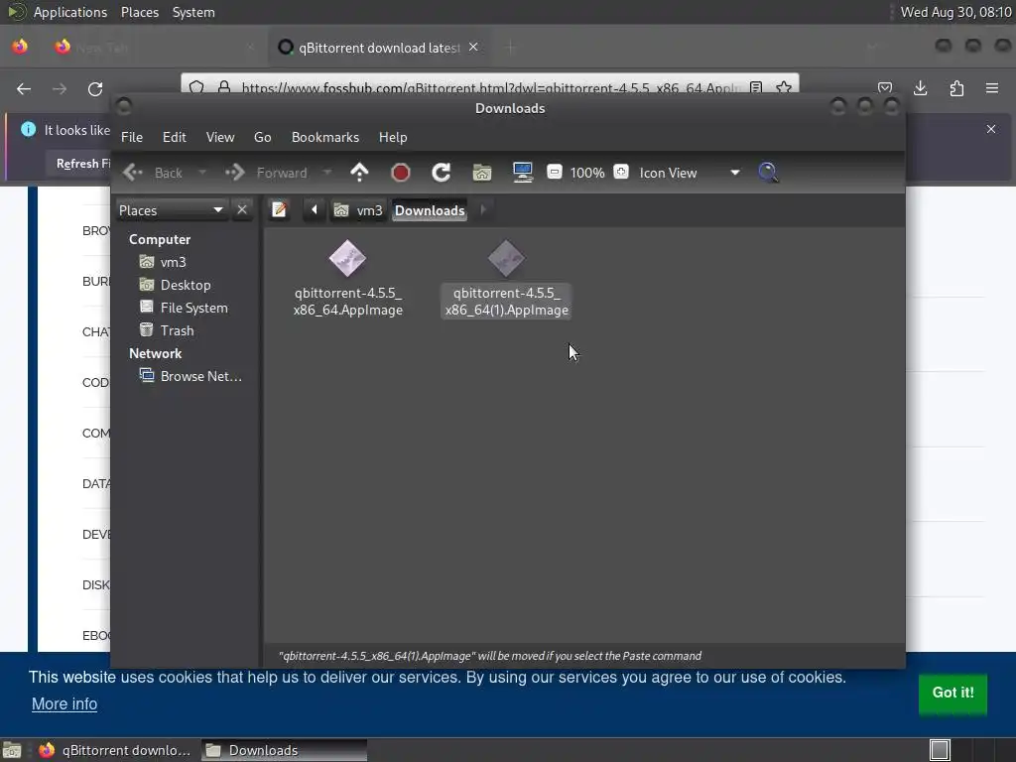1016x762 pixels.
Task: Open Desktop in the Places sidebar
Action: pos(187,285)
